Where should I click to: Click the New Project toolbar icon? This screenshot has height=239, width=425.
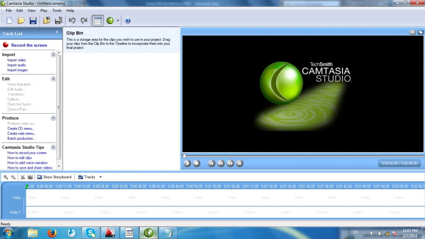tap(9, 21)
